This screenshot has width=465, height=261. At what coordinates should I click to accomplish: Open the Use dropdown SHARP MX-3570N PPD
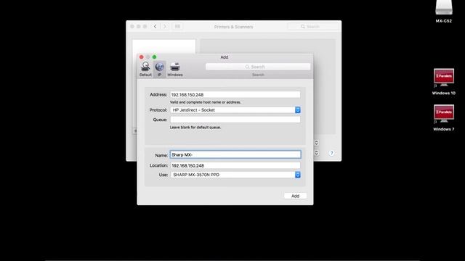[235, 175]
